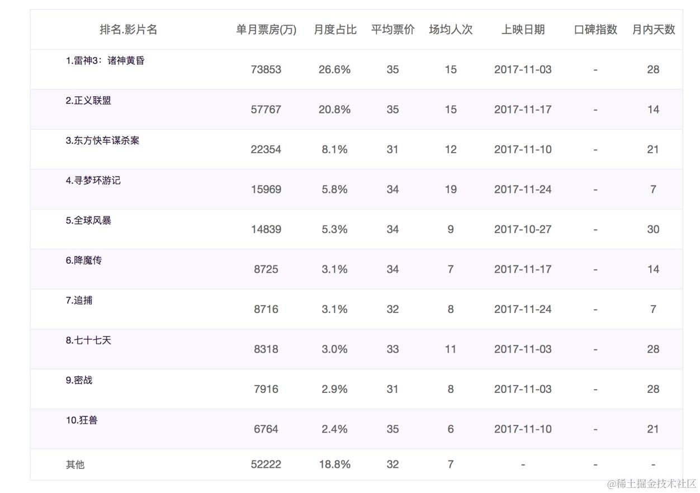Viewport: 700px width, 493px height.
Task: Click the 排名.影片名 column header
Action: 129,30
